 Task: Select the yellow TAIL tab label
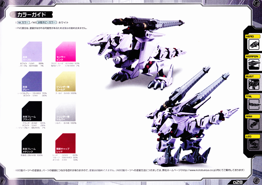pos(252,96)
